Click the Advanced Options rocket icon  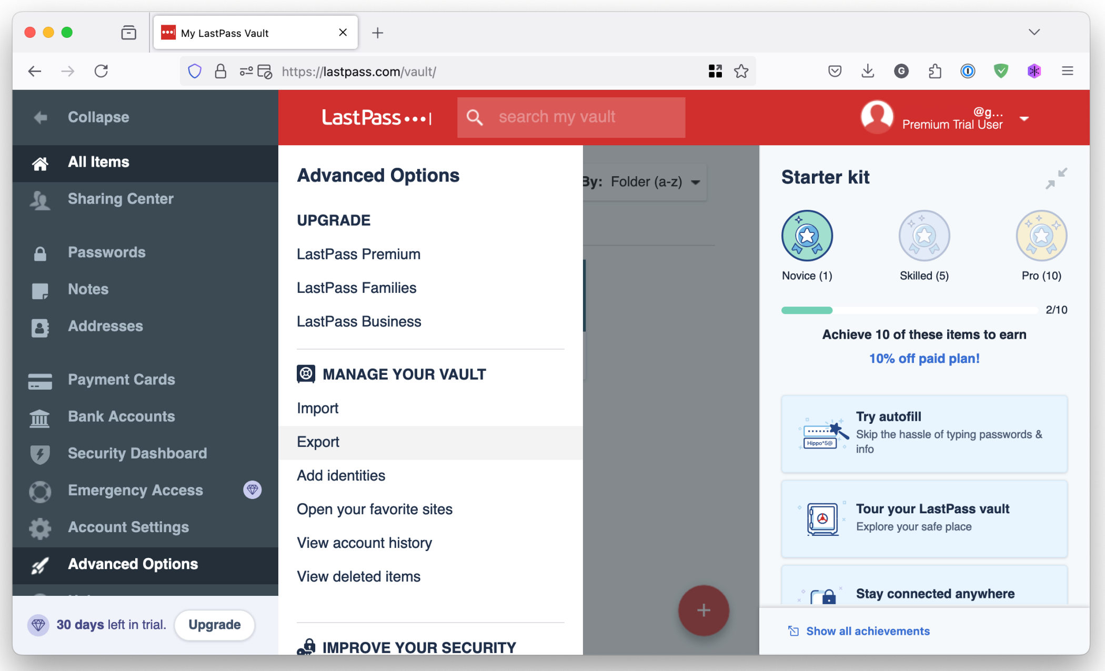coord(40,565)
